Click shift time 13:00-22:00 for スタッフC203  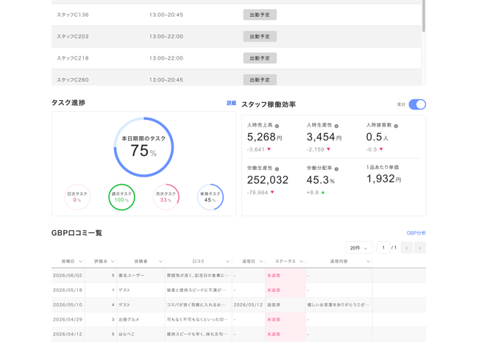click(x=166, y=37)
